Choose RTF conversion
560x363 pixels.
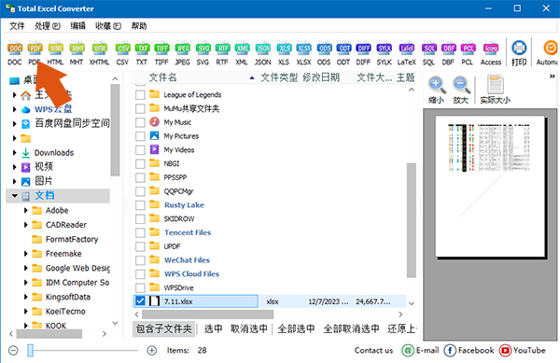click(x=222, y=53)
